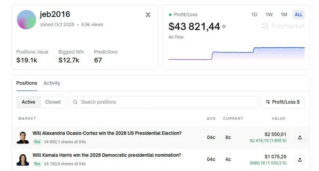Click the info icon next to $43 821,44
The image size is (319, 171).
224,27
